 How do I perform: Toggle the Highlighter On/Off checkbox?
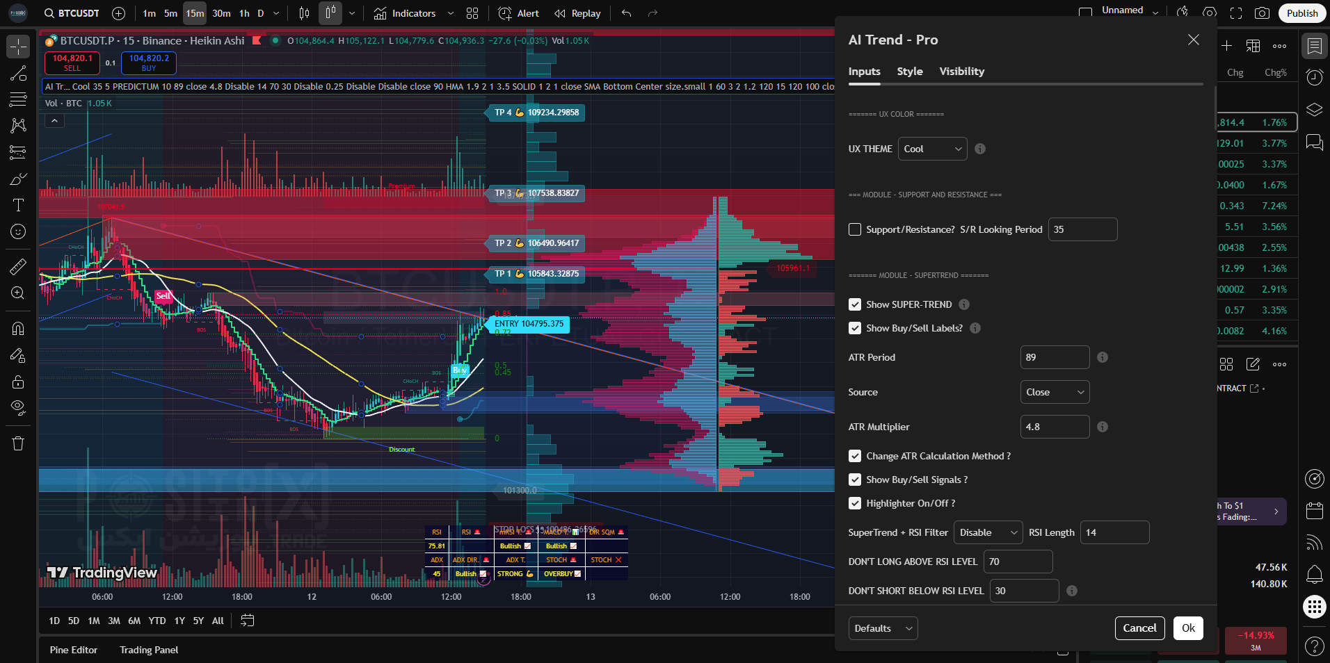tap(855, 503)
